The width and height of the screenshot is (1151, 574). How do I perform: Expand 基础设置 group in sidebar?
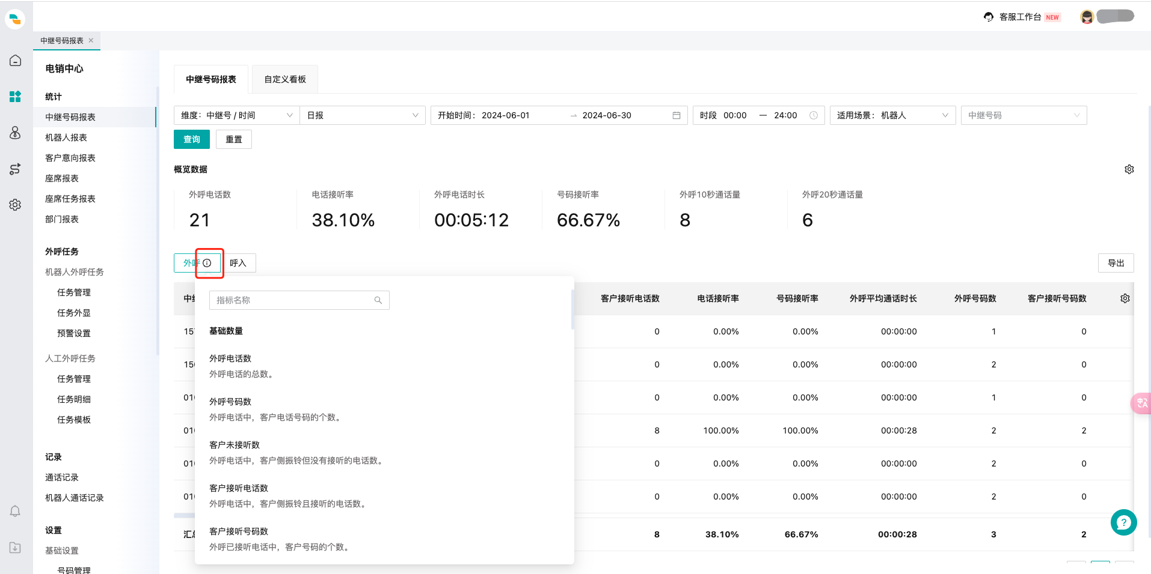[x=62, y=551]
